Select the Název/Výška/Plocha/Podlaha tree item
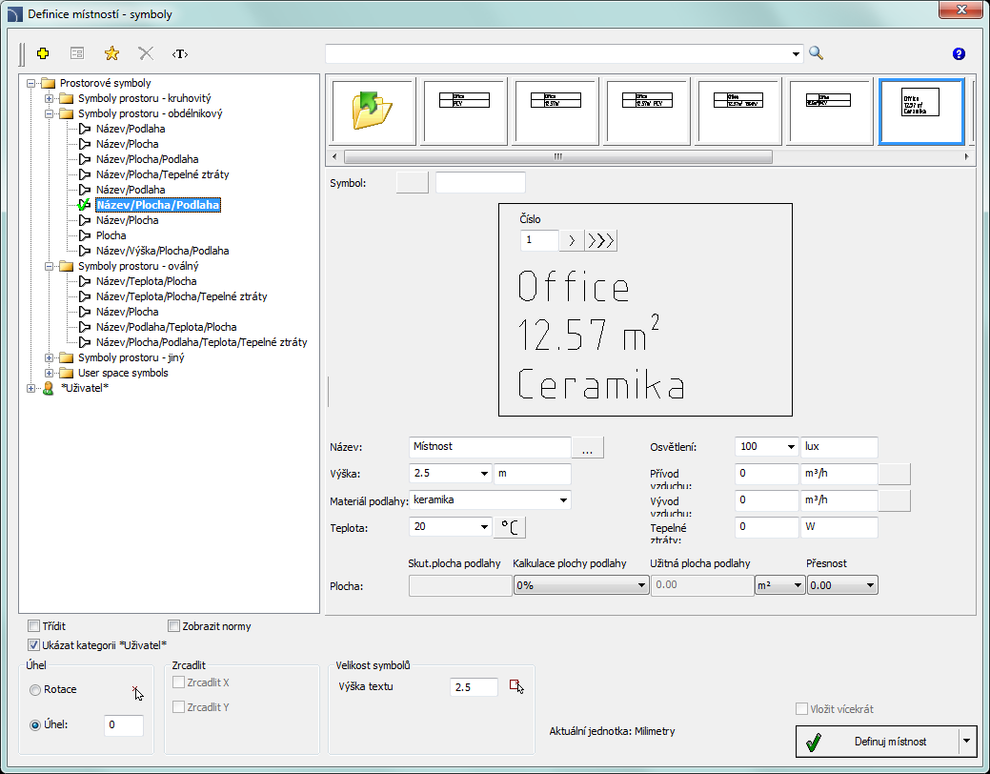 coord(162,251)
